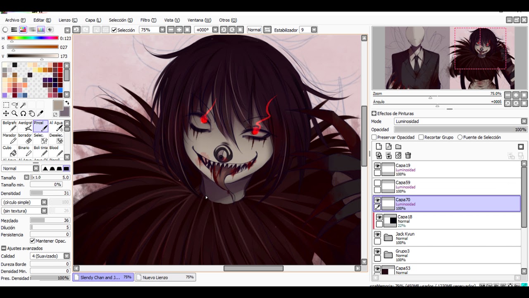Collapse the Efectos de Pinturas section
Image resolution: width=529 pixels, height=298 pixels.
click(x=374, y=113)
